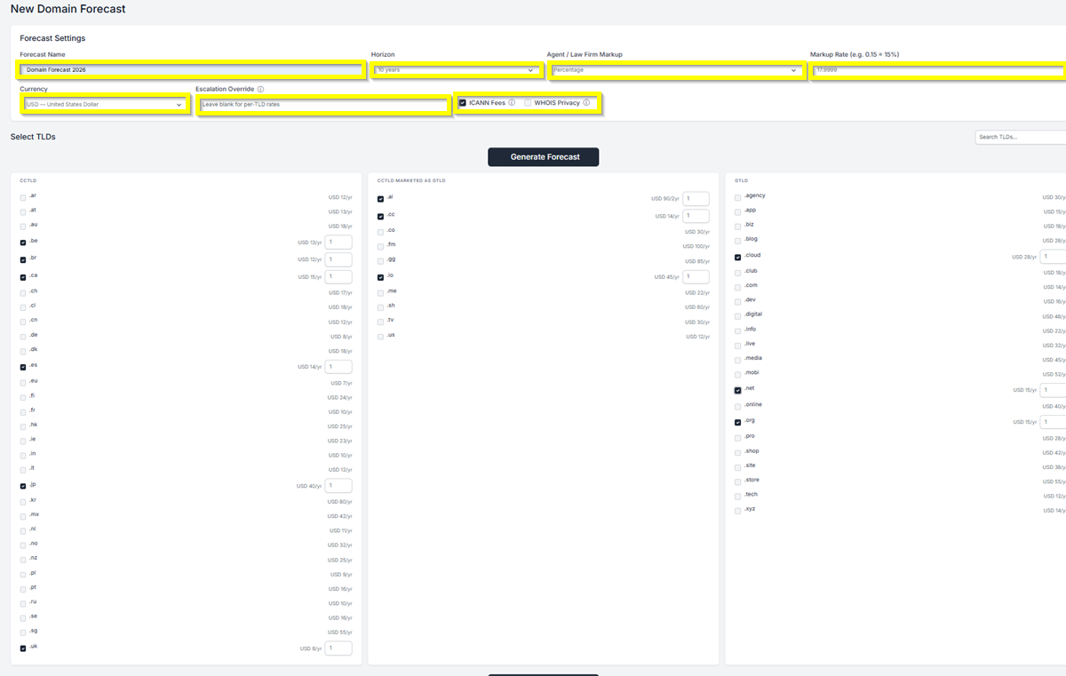This screenshot has width=1066, height=676.
Task: Click the info icon next to WHOIS Privacy
Action: click(x=586, y=103)
